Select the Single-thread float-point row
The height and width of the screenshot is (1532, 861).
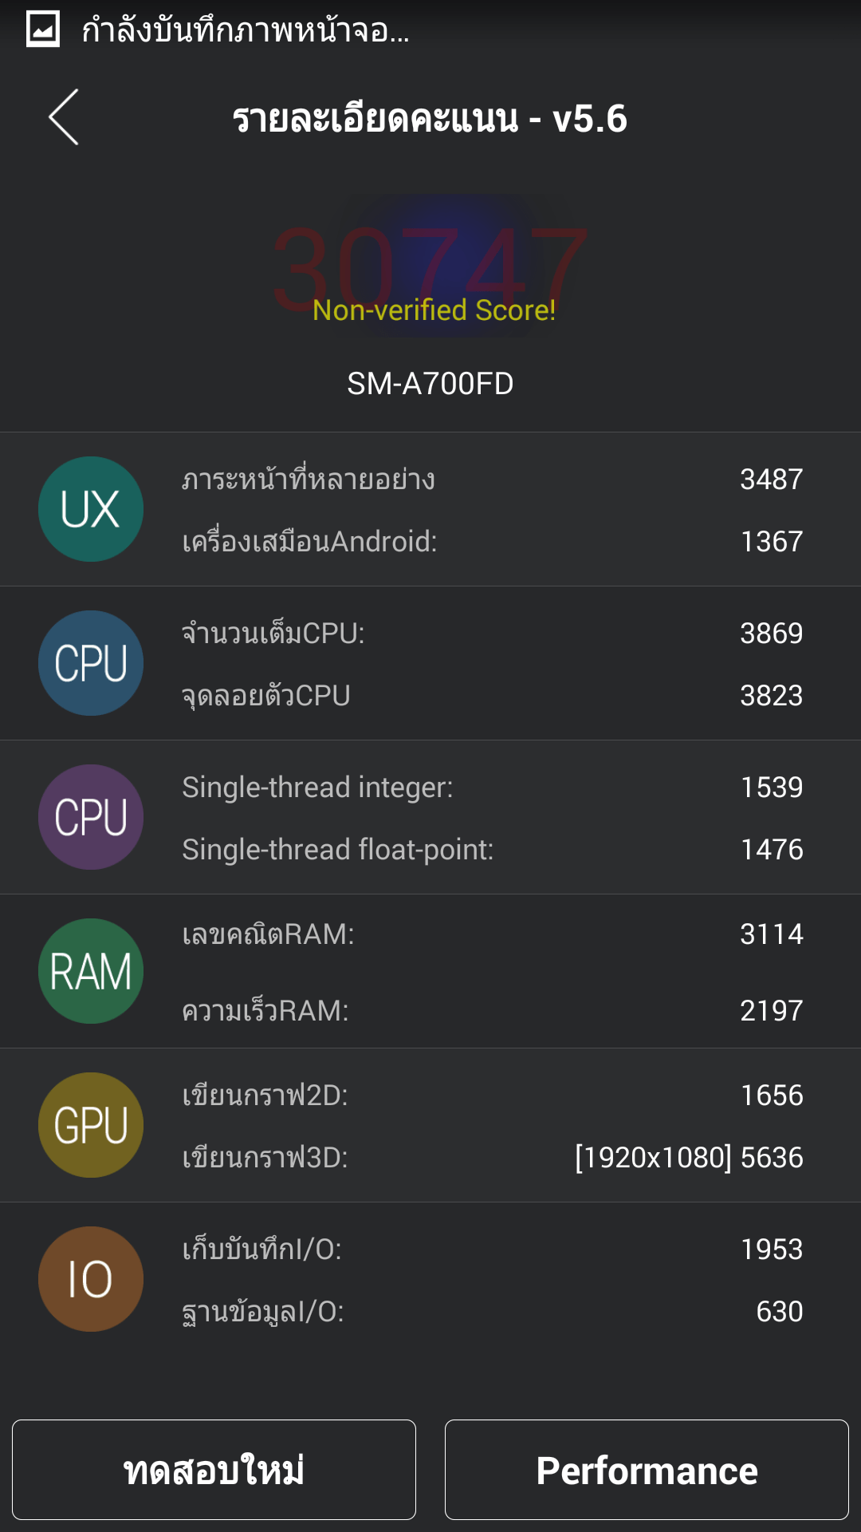pos(492,850)
